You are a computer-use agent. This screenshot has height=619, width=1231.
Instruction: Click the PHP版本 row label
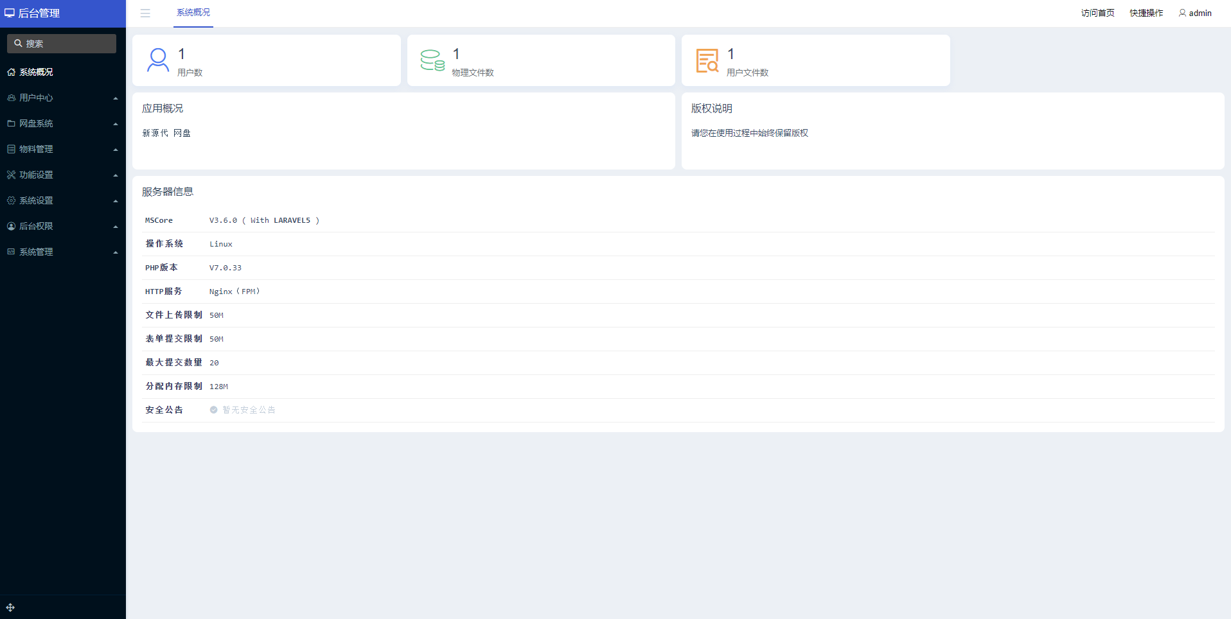coord(161,268)
